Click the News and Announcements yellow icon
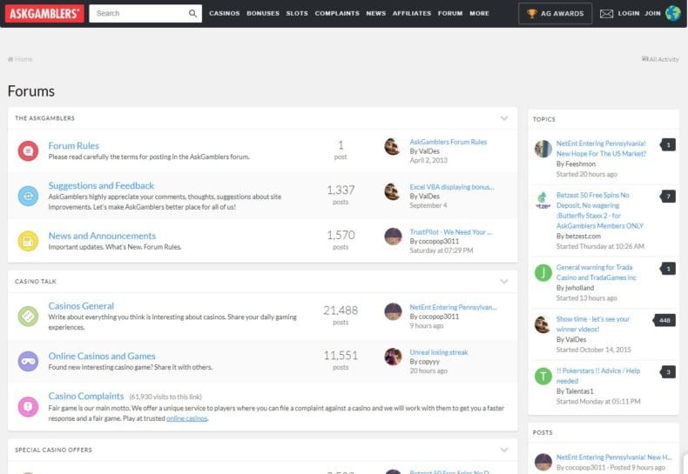 click(28, 241)
